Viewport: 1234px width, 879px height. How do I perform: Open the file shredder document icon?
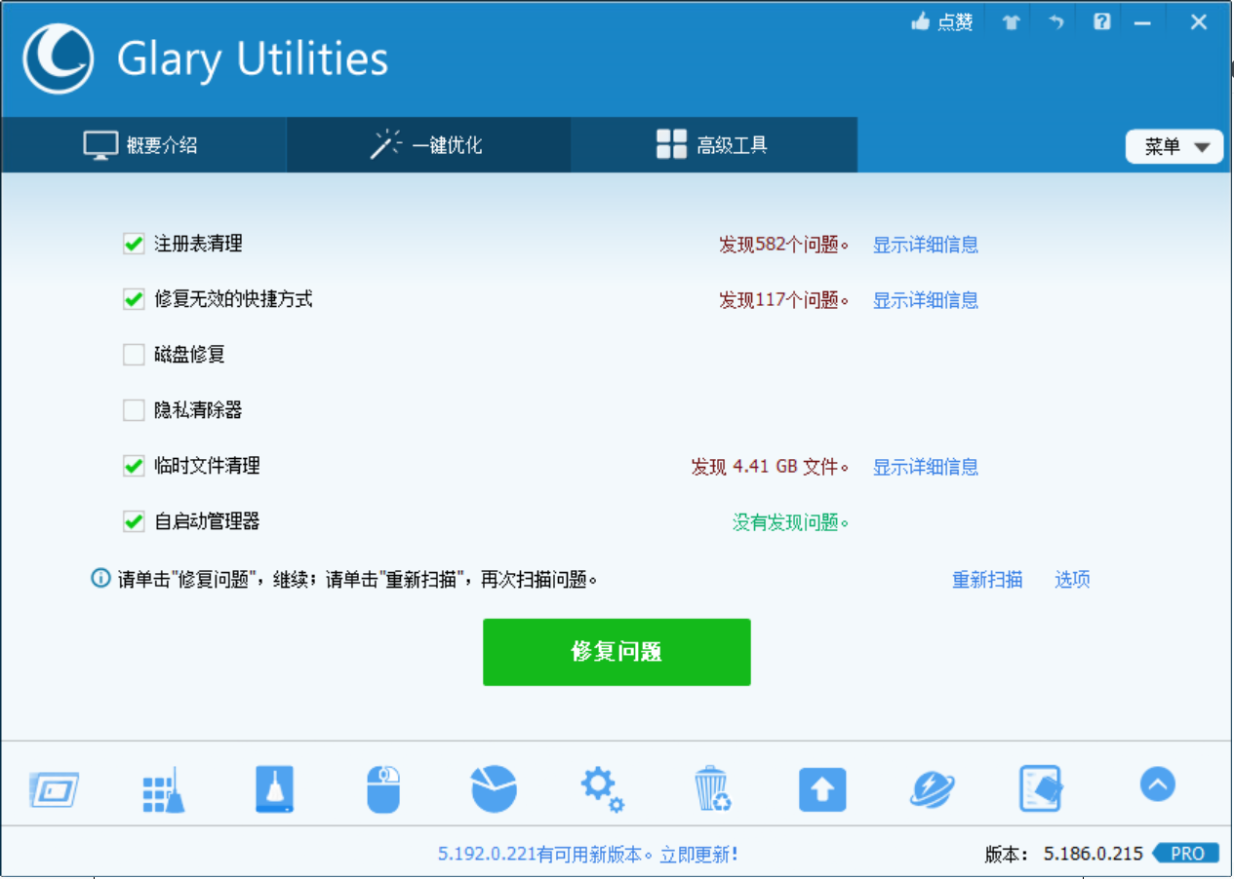click(x=1041, y=788)
